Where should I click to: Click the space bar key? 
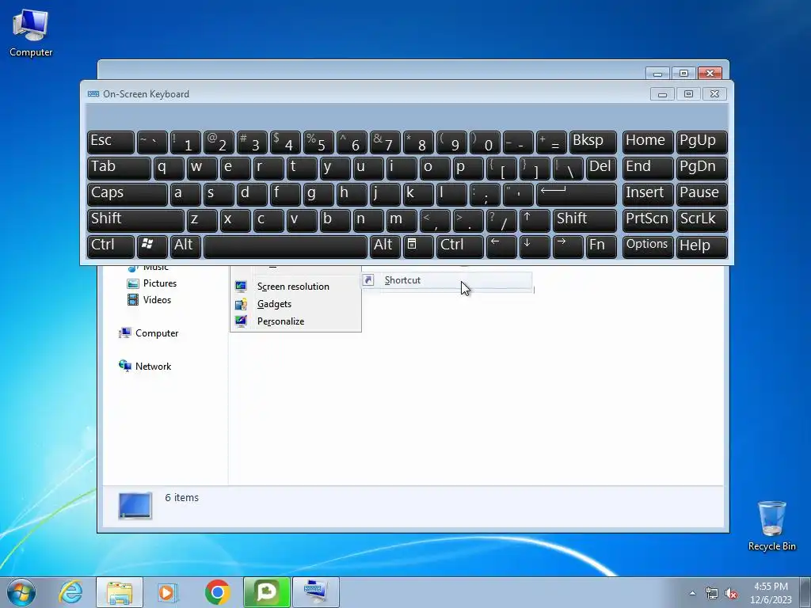[x=285, y=247]
